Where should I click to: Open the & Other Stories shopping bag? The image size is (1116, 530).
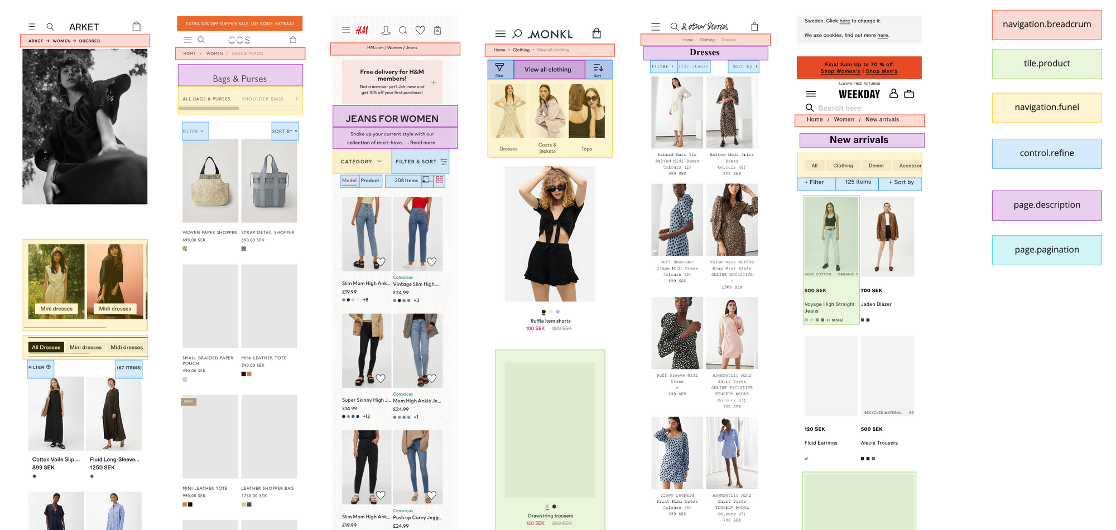click(754, 26)
